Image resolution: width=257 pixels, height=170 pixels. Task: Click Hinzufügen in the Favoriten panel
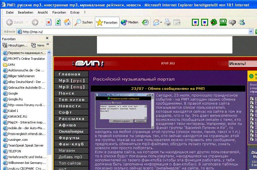(x=15, y=45)
